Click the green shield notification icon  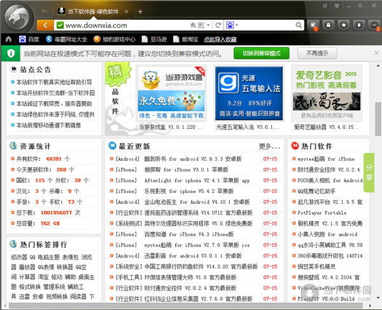(11, 53)
